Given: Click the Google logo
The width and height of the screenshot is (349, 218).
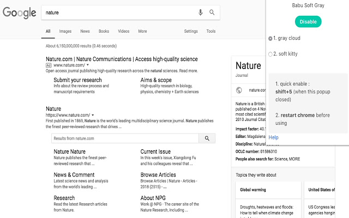Looking at the screenshot, I should [20, 13].
